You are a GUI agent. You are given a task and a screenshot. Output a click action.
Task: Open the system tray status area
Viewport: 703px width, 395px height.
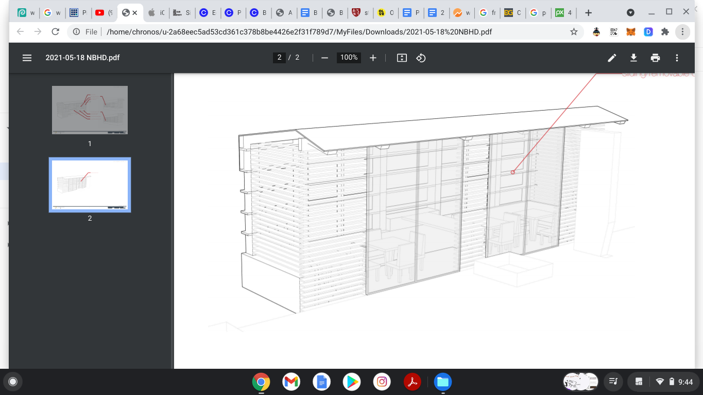664,382
